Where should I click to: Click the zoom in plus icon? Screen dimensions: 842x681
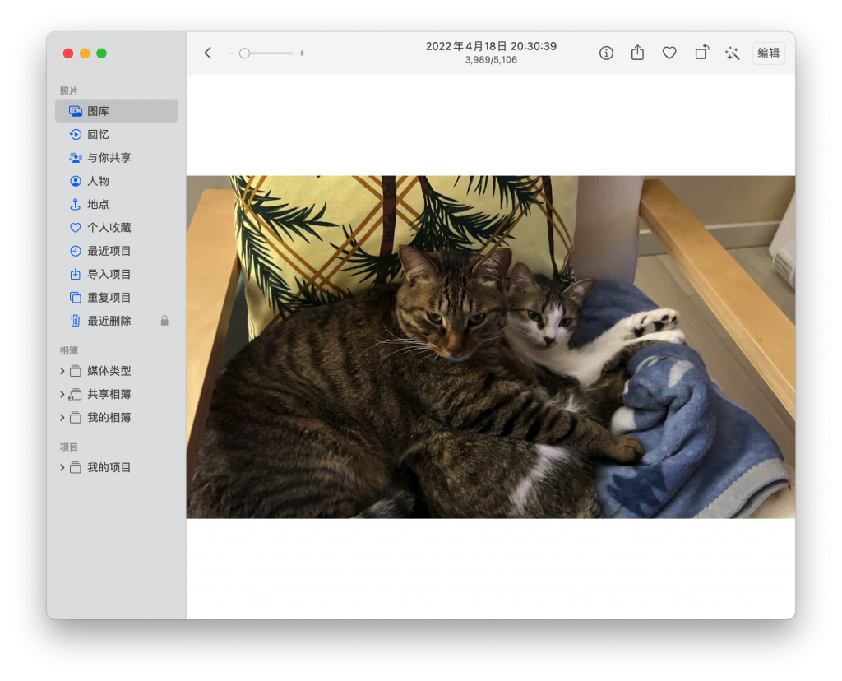302,53
